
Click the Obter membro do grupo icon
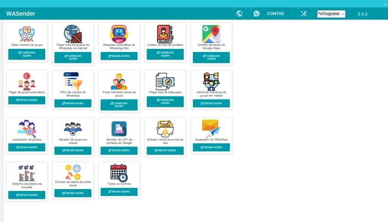27,34
